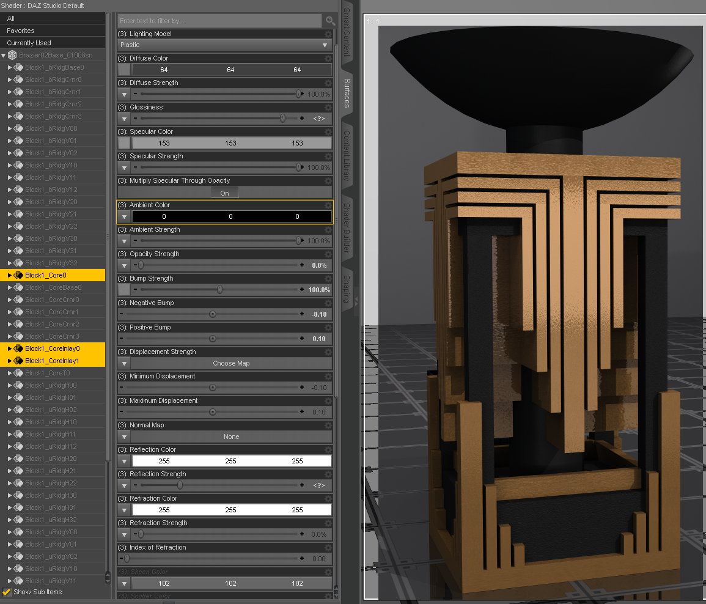Collapse the Brazier02Base_01008sn tree node

click(x=4, y=56)
